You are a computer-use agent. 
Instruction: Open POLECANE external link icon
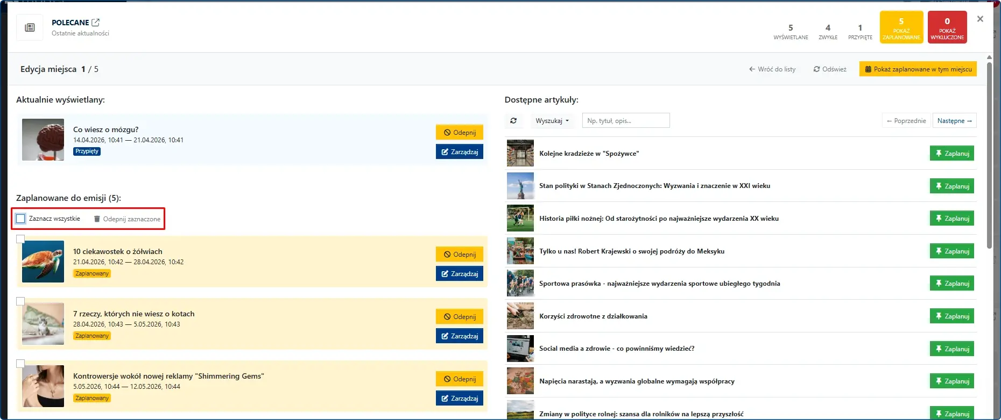(x=96, y=23)
